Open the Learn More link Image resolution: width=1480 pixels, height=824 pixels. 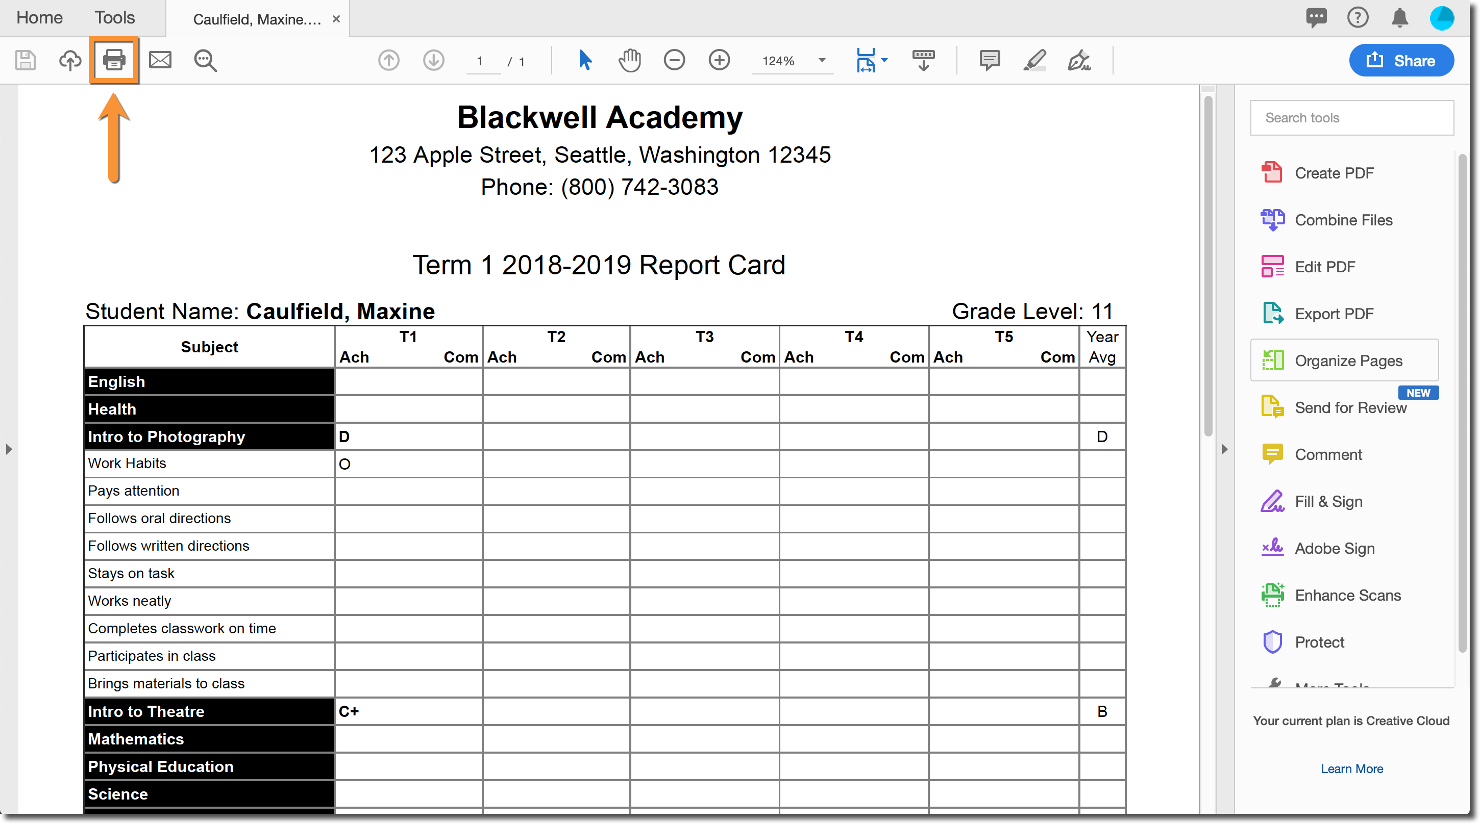(1351, 768)
